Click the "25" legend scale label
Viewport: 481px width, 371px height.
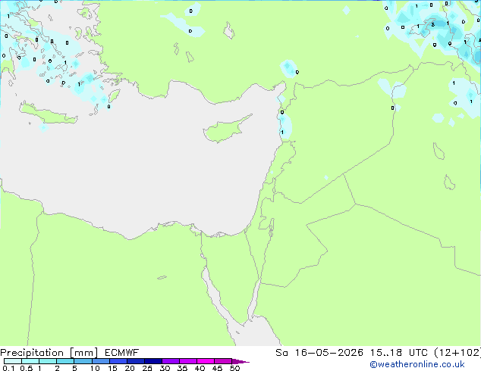pos(147,368)
